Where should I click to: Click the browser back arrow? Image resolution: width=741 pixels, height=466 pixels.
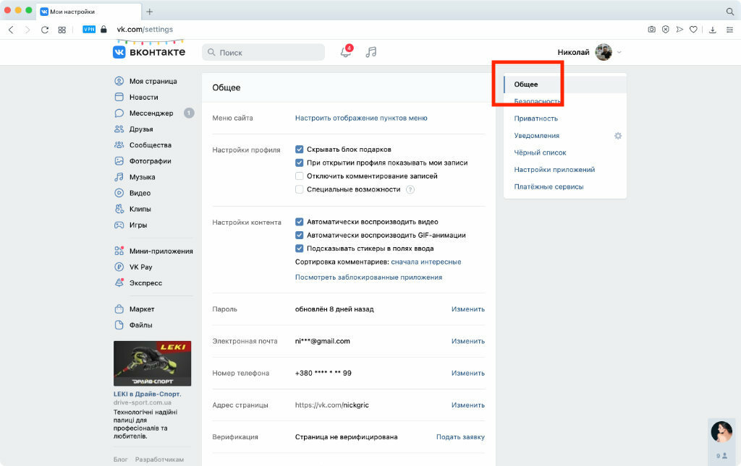click(x=11, y=30)
